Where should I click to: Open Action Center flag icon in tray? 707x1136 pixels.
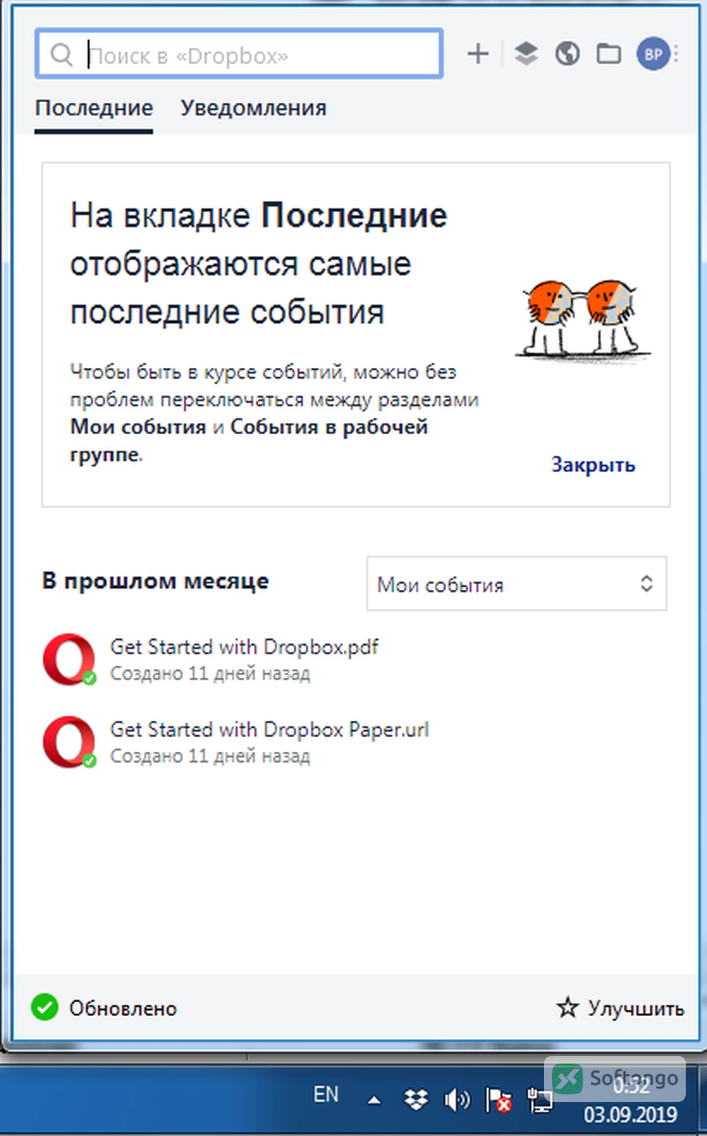click(499, 1100)
